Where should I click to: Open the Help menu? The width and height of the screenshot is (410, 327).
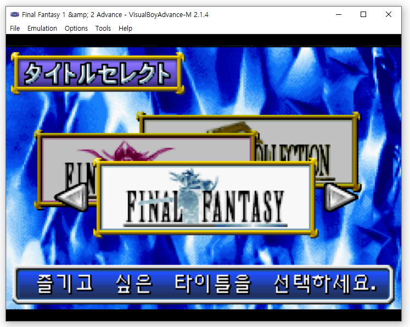125,28
